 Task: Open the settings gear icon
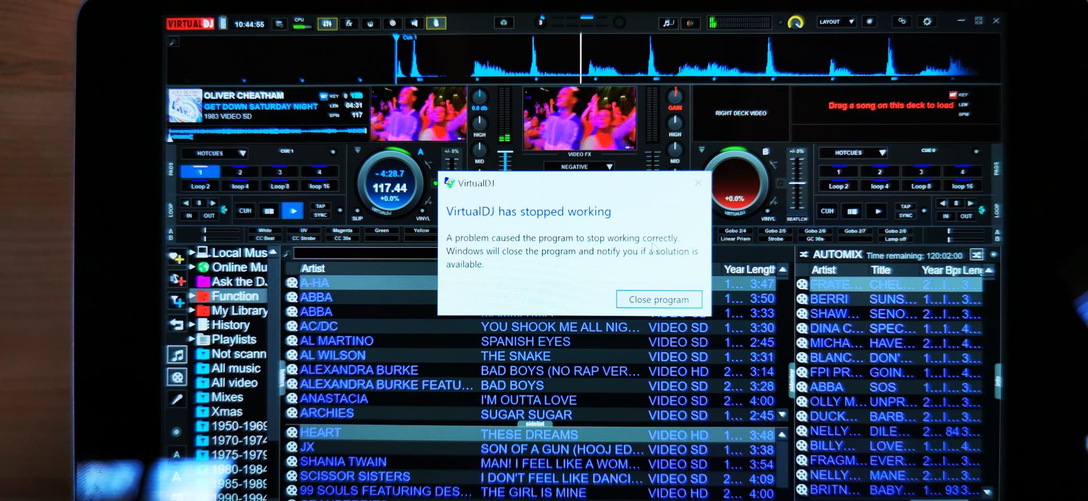(927, 22)
